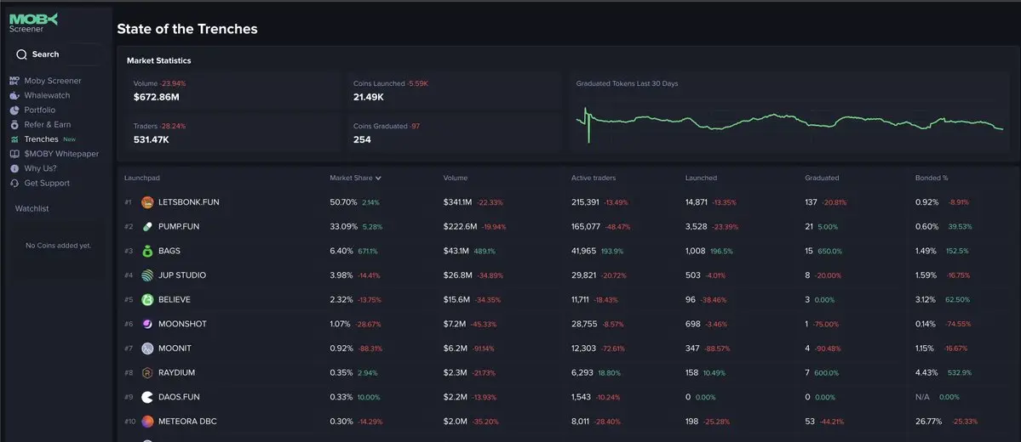The image size is (1021, 442).
Task: Click the PUMP.FUN launchpad name
Action: (x=179, y=227)
